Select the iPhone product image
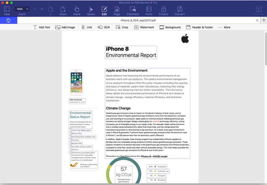This screenshot has height=185, width=267. coord(76,82)
